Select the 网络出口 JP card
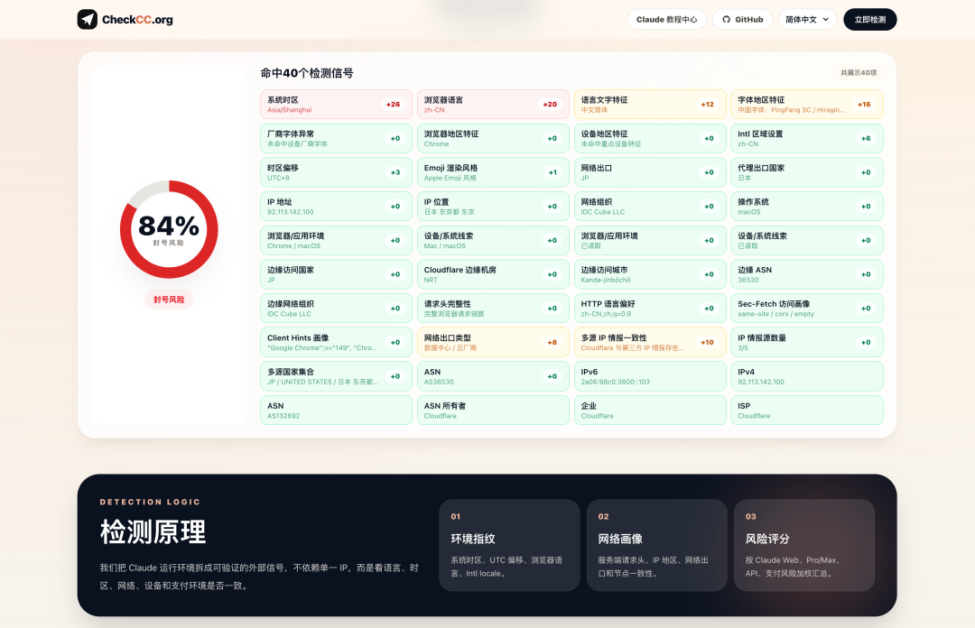 coord(650,172)
